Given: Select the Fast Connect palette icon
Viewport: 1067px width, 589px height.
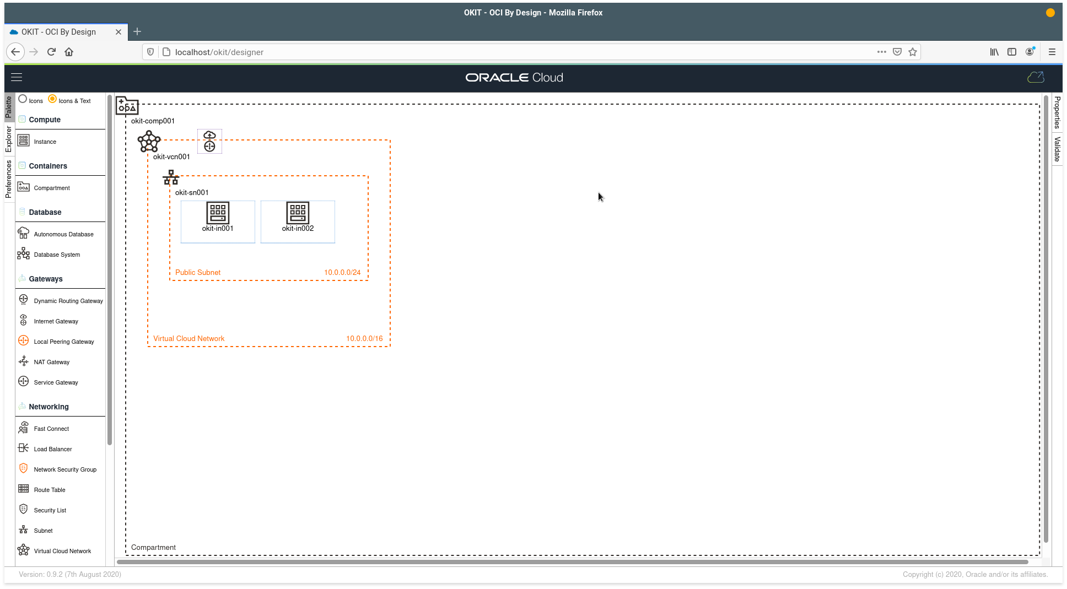Looking at the screenshot, I should pyautogui.click(x=23, y=428).
